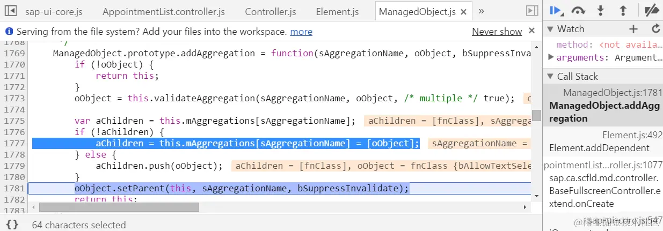
Task: Open the 'more' workspace link
Action: click(301, 32)
